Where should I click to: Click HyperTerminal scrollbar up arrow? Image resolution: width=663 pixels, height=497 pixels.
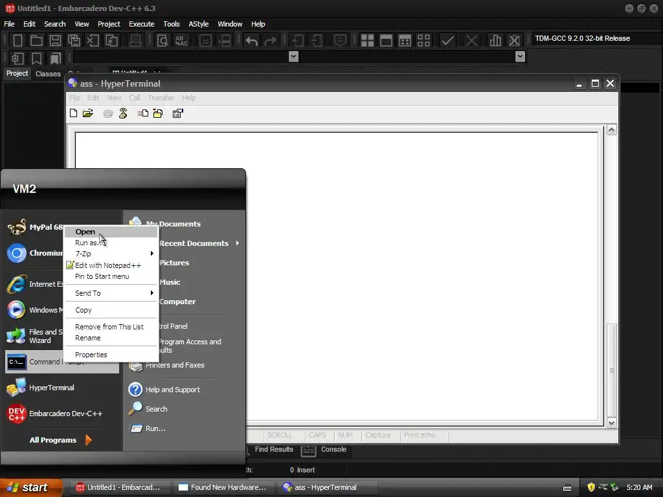pos(611,129)
